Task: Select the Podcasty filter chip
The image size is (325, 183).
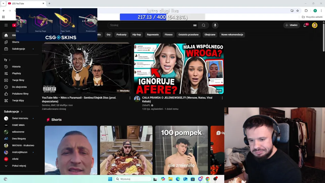Action: coord(121,35)
